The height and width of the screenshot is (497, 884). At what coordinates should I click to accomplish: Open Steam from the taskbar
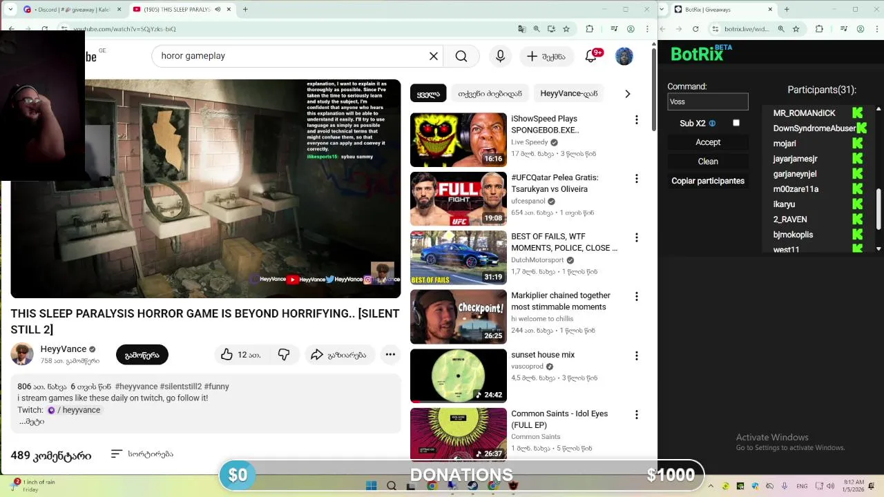click(473, 486)
